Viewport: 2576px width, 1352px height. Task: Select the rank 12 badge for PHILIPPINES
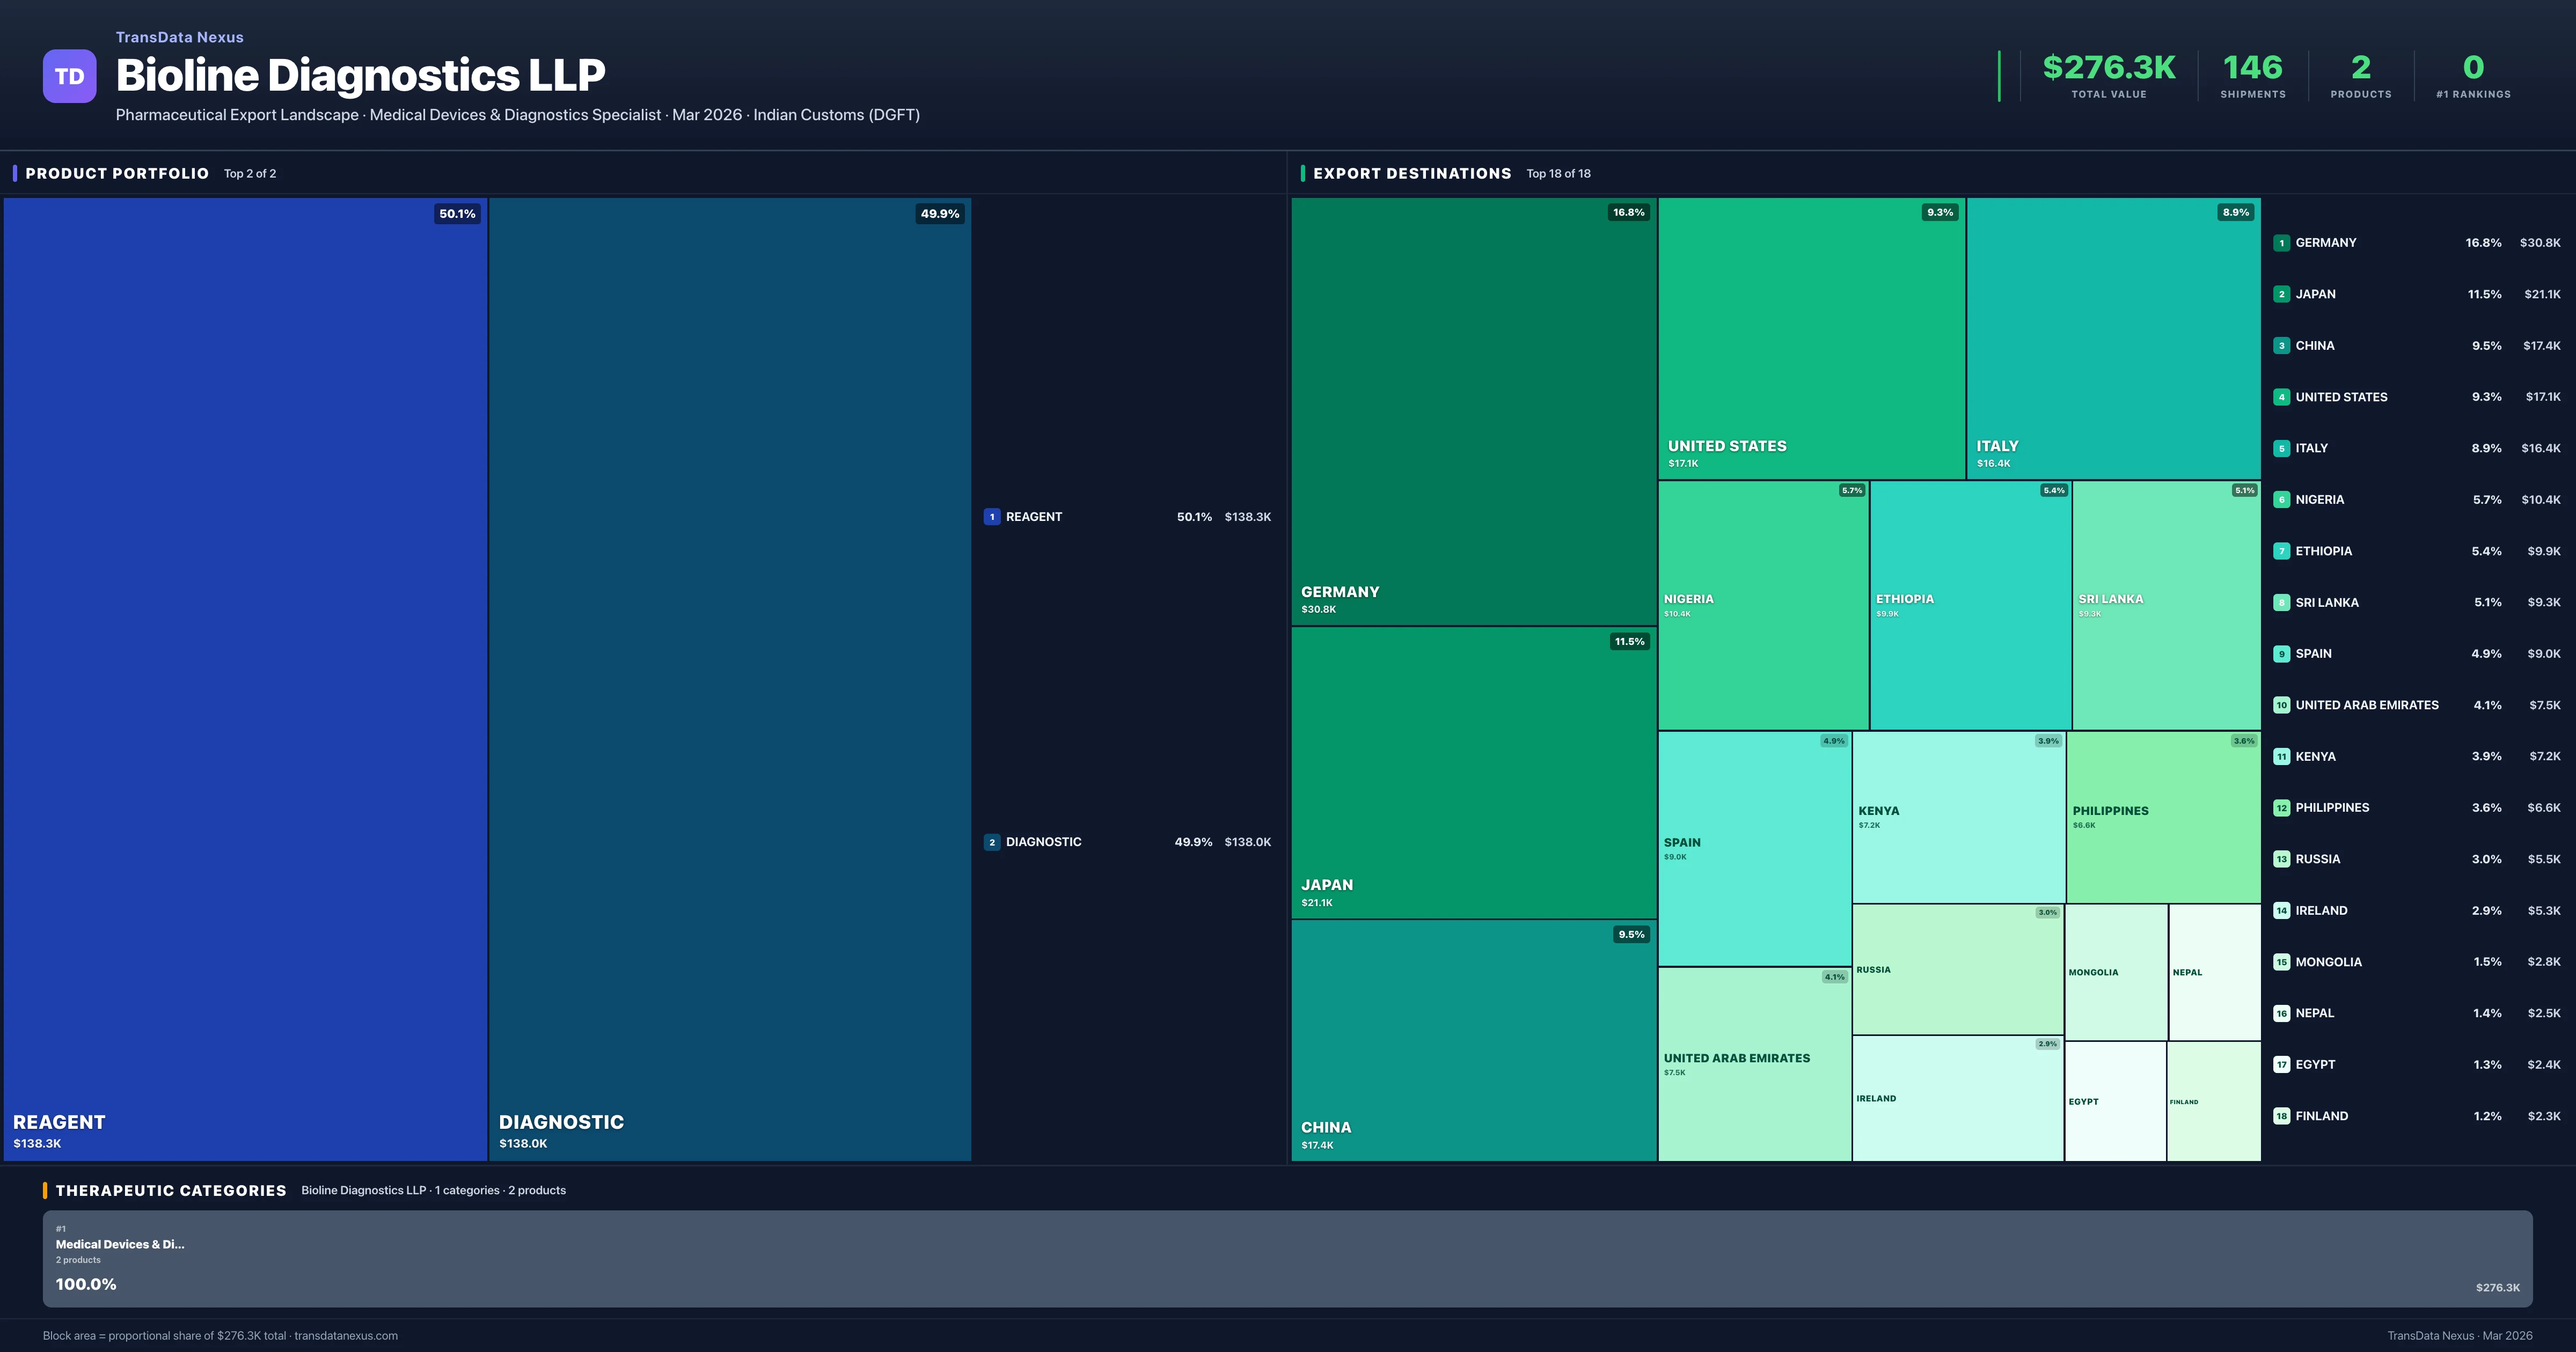tap(2282, 807)
